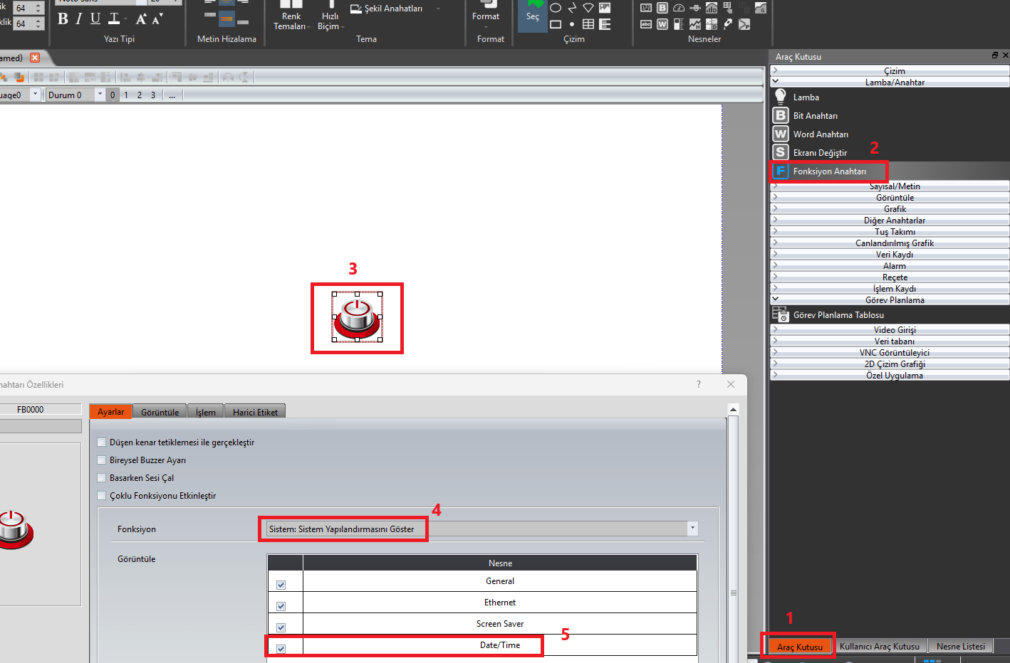1010x663 pixels.
Task: Switch to Kullanıcı Araç Kutusu panel
Action: 879,647
